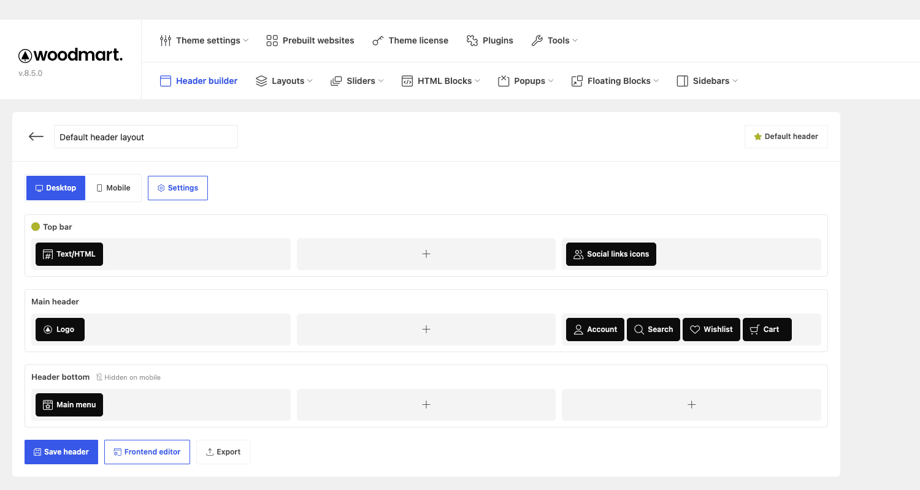Add element to Main header center column

click(x=426, y=330)
